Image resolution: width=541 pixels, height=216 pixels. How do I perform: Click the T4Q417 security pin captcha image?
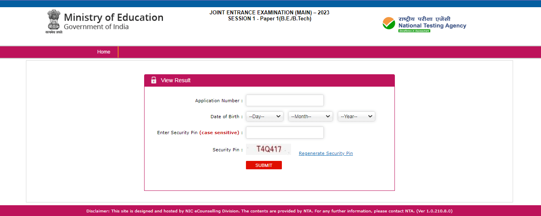268,149
